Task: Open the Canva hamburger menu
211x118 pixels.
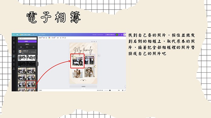Action: (14, 35)
